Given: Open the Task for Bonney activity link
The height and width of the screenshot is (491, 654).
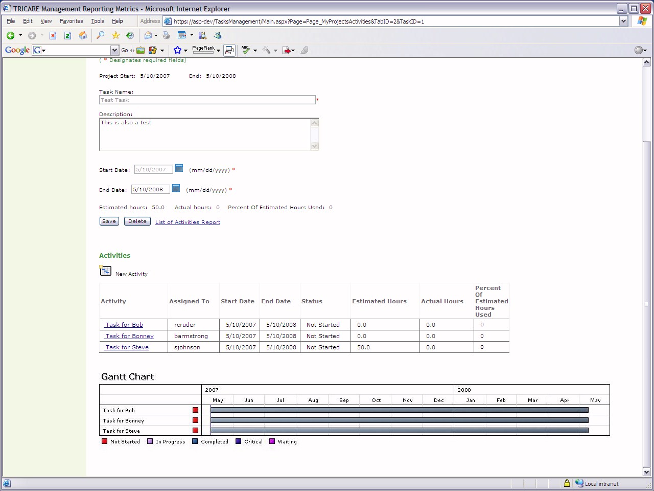Looking at the screenshot, I should (129, 336).
